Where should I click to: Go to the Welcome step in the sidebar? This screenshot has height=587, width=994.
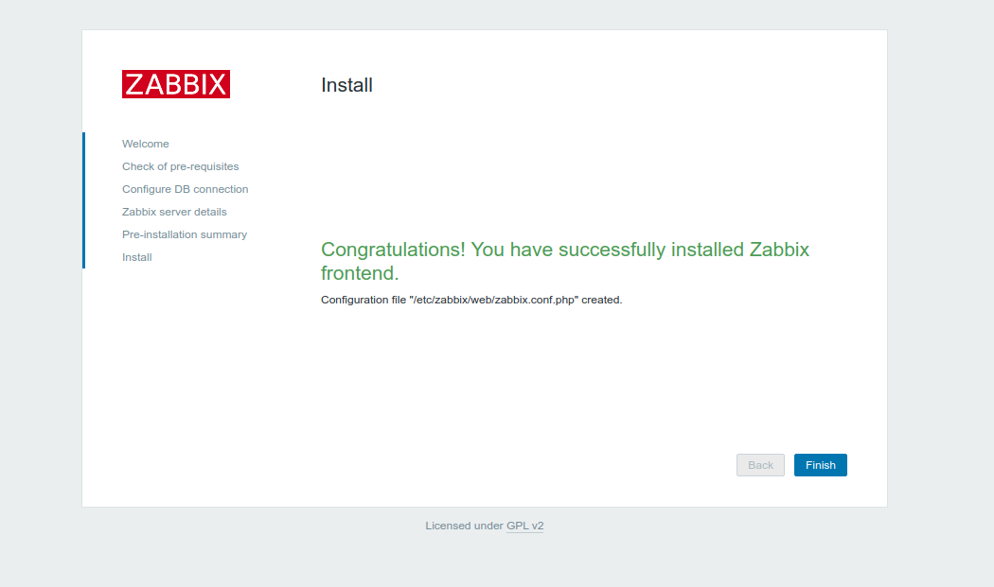(145, 144)
